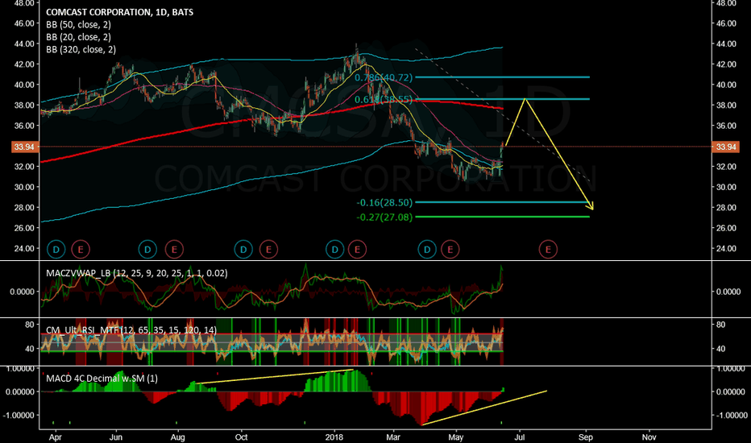This screenshot has width=751, height=443.
Task: Click 44.00 on the right price axis
Action: coord(726,43)
